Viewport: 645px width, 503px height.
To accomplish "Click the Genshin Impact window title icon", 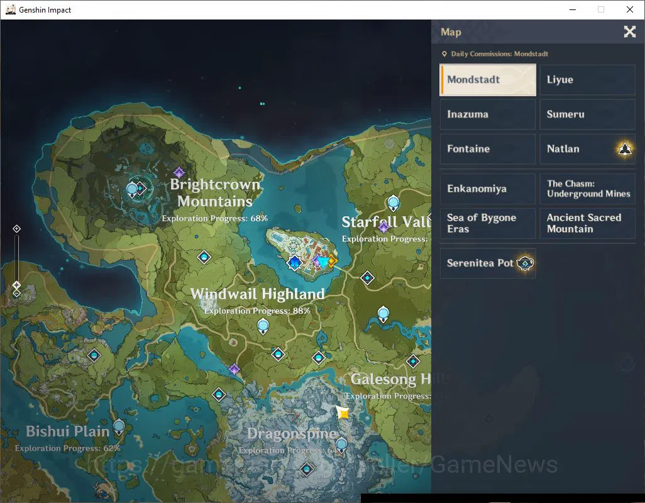I will coord(10,9).
